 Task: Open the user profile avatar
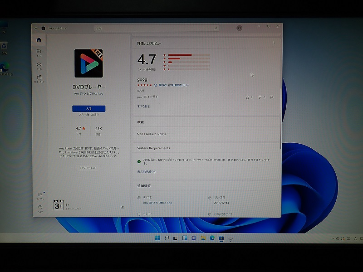(240, 28)
